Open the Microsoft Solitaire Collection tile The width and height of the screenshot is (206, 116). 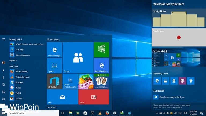(x=101, y=81)
